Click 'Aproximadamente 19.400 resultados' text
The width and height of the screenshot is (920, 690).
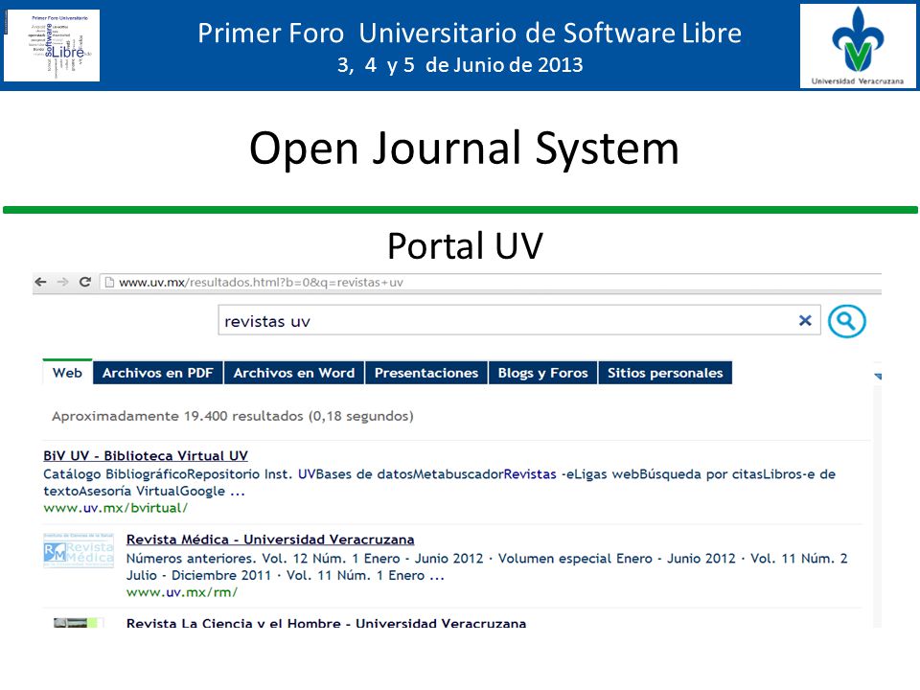tap(233, 416)
